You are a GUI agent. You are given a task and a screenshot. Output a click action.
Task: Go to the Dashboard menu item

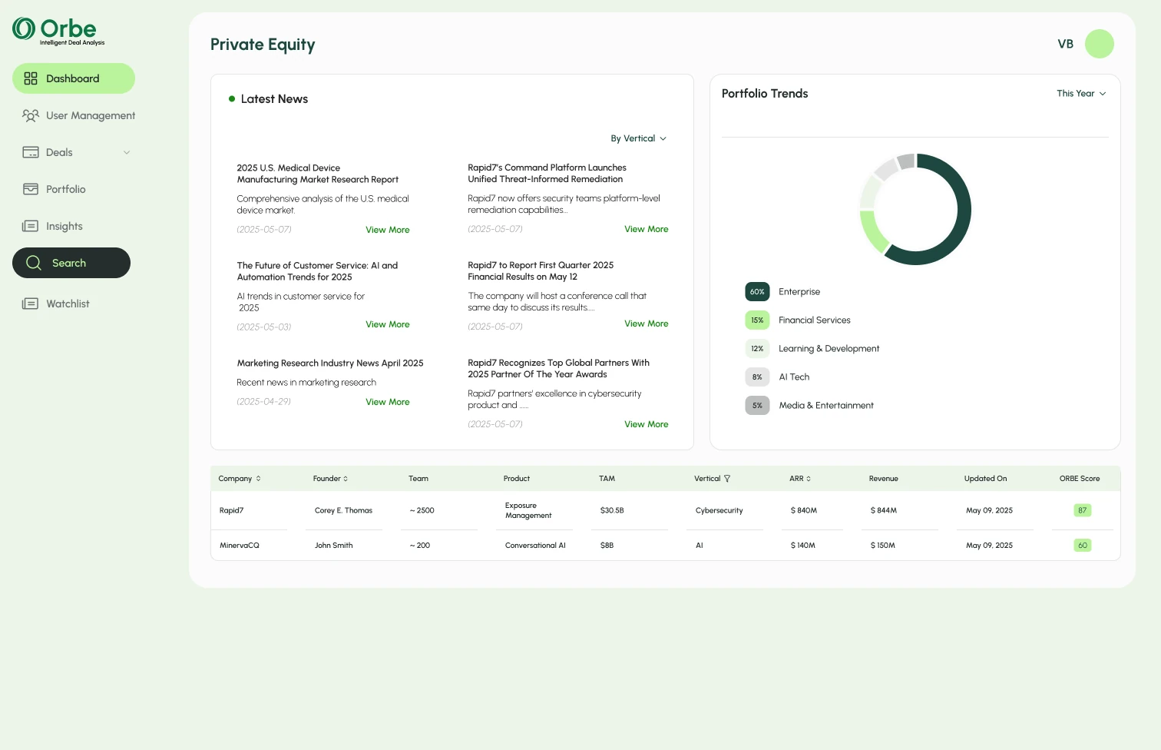pos(74,78)
